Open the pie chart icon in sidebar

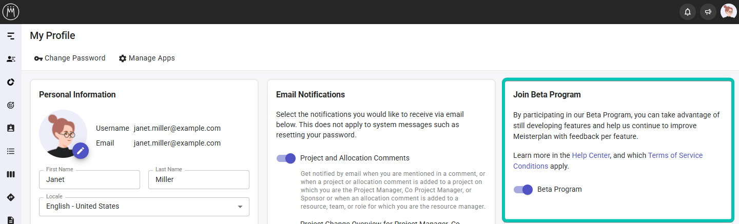11,82
